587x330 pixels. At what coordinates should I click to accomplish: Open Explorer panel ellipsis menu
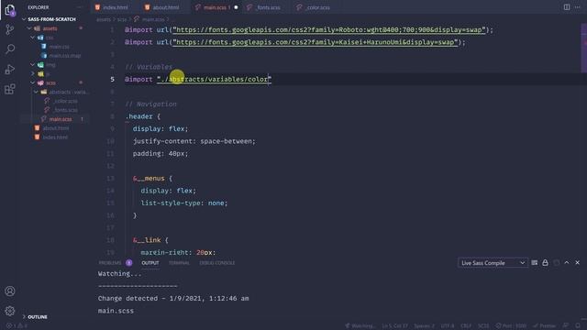point(80,7)
